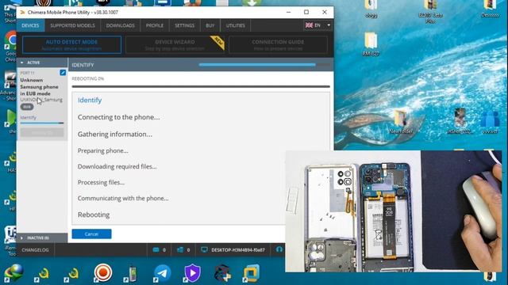Viewport: 508px width, 285px height.
Task: Open the New folder on desktop
Action: 401,121
